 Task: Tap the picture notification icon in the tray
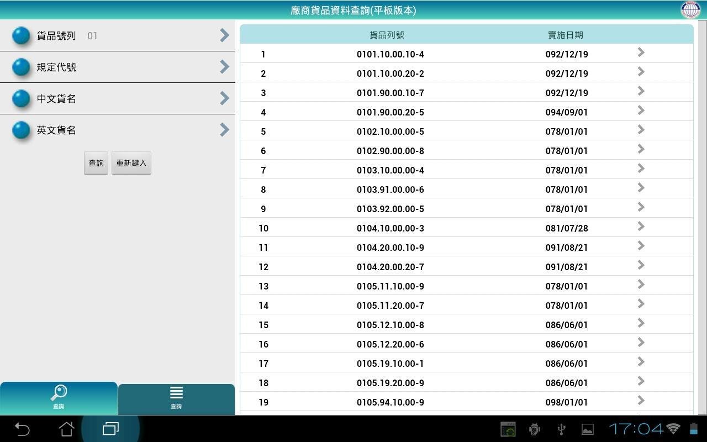tap(588, 429)
